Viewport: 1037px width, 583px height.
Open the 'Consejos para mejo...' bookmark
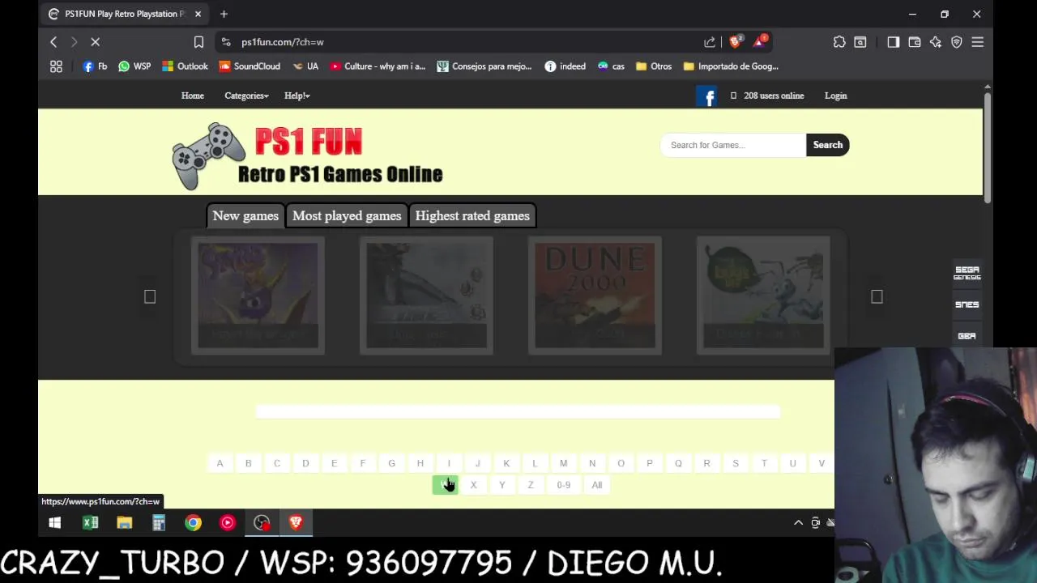(484, 66)
